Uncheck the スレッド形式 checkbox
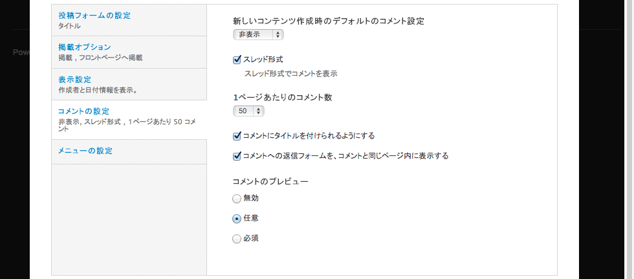Screen dimensions: 634x279 click(237, 60)
